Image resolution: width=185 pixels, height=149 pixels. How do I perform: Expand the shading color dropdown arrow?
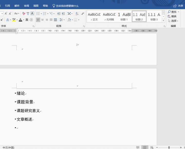coord(72,20)
